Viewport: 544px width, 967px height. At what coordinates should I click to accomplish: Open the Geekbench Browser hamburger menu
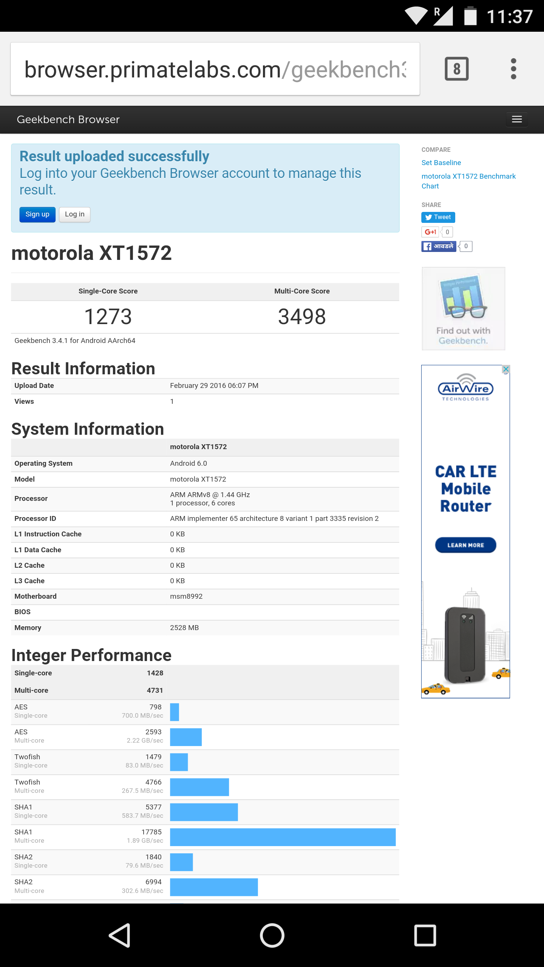(x=517, y=119)
